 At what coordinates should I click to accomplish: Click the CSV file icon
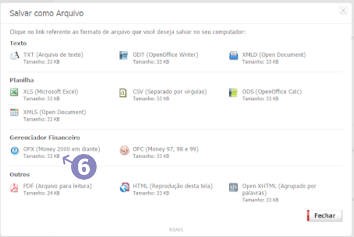tap(123, 93)
